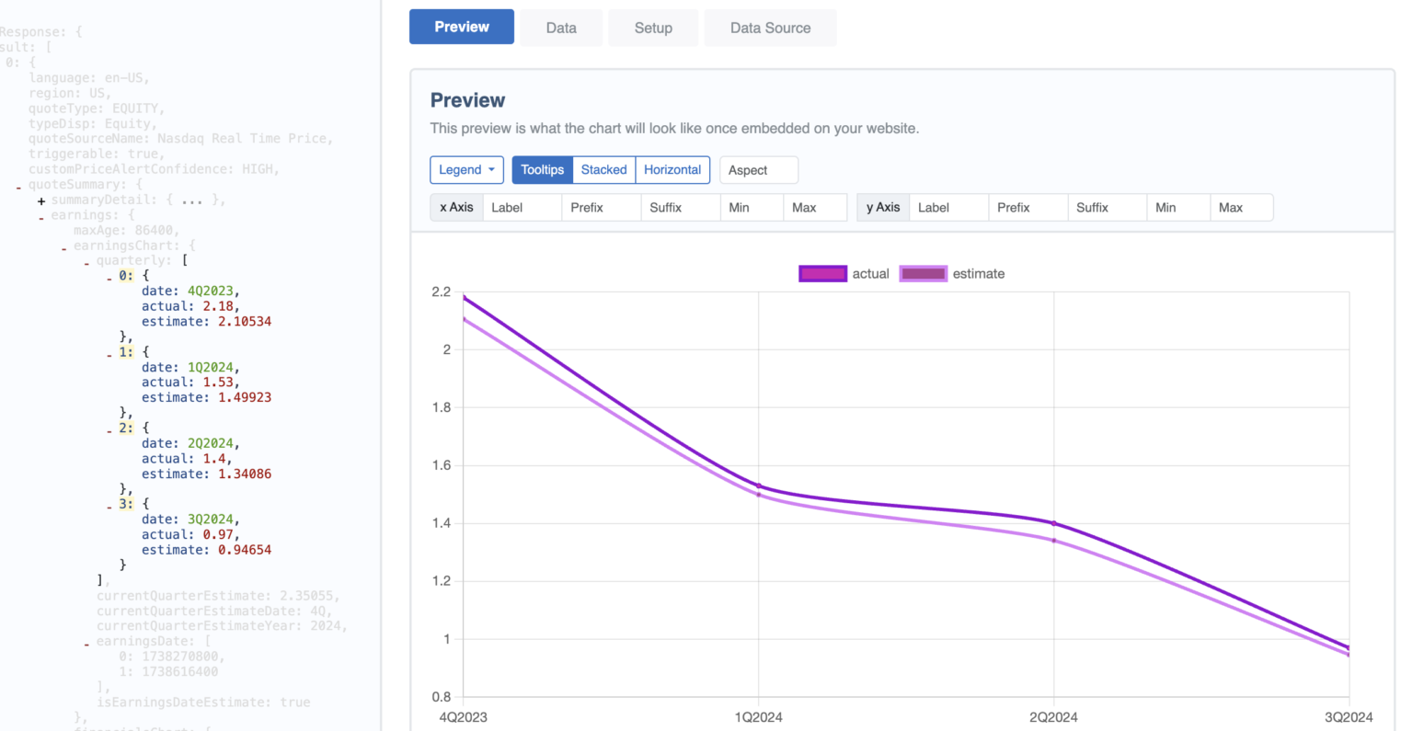The image size is (1413, 731).
Task: Select the estimate value 0.94654
Action: (x=245, y=550)
